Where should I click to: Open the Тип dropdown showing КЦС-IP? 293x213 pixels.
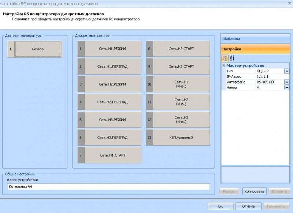(x=287, y=71)
